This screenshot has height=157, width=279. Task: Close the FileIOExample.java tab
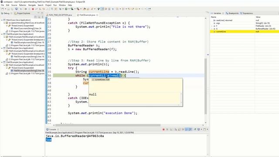[x=97, y=15]
